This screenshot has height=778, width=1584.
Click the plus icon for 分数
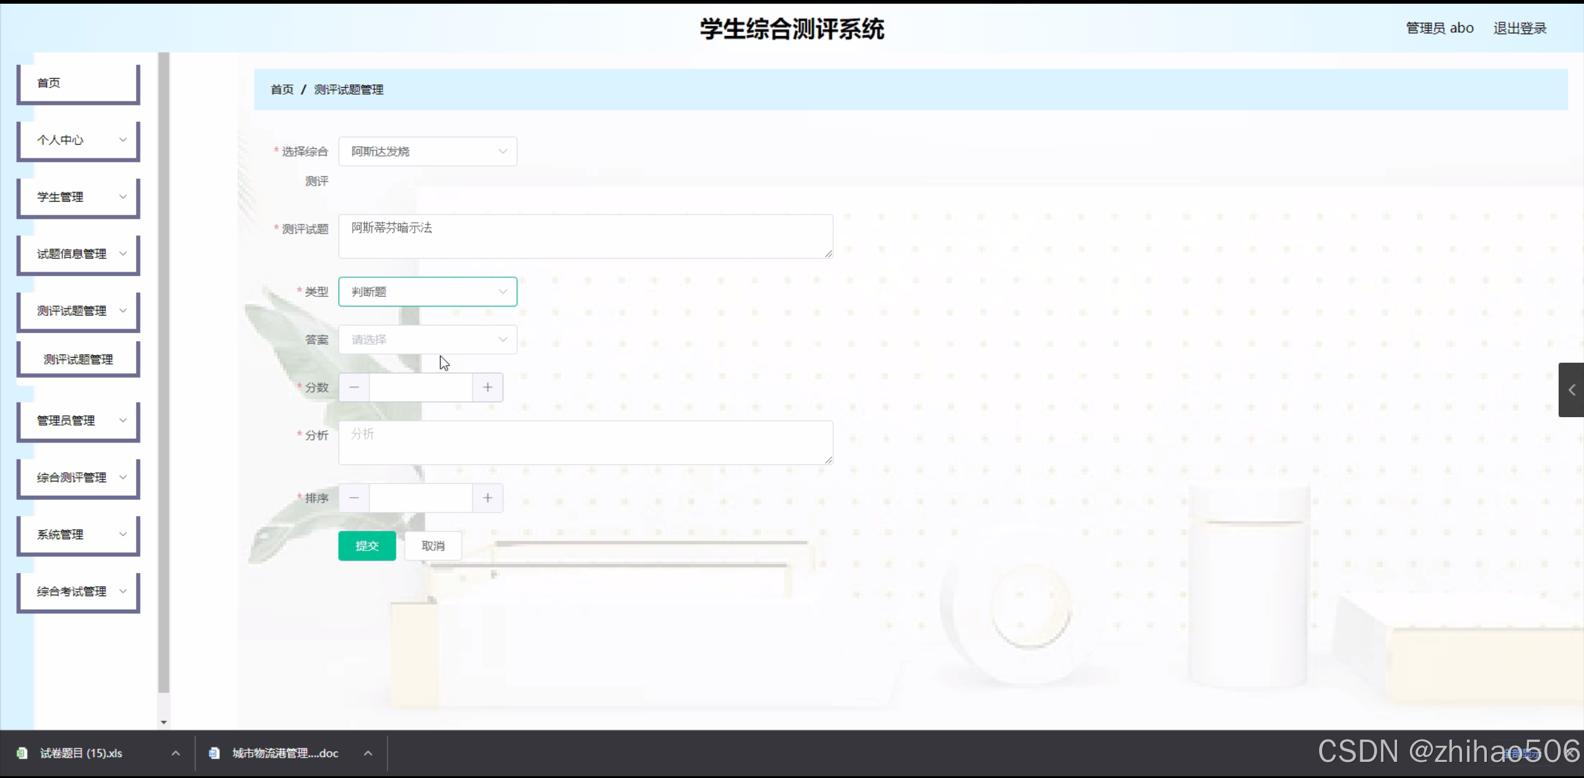(487, 387)
